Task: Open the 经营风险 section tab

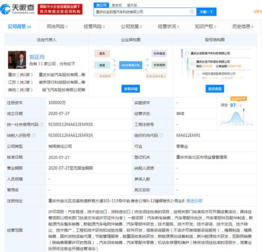Action: click(x=94, y=27)
